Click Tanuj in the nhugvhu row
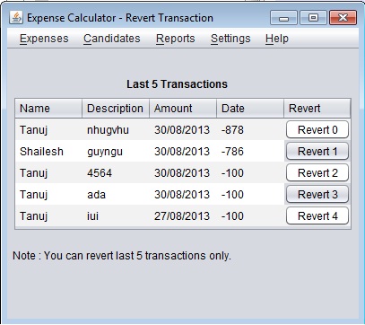 (48, 130)
